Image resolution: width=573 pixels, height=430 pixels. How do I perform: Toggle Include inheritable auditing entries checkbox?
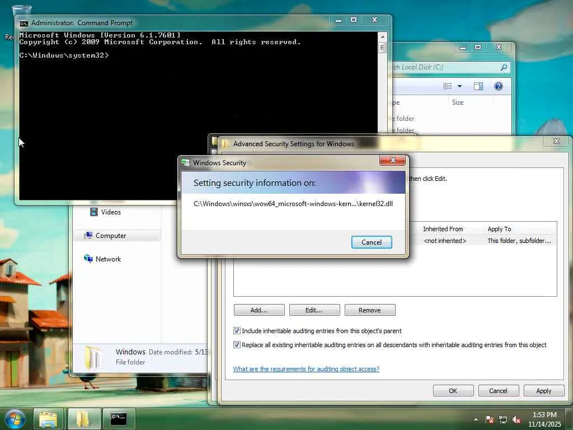pos(237,330)
